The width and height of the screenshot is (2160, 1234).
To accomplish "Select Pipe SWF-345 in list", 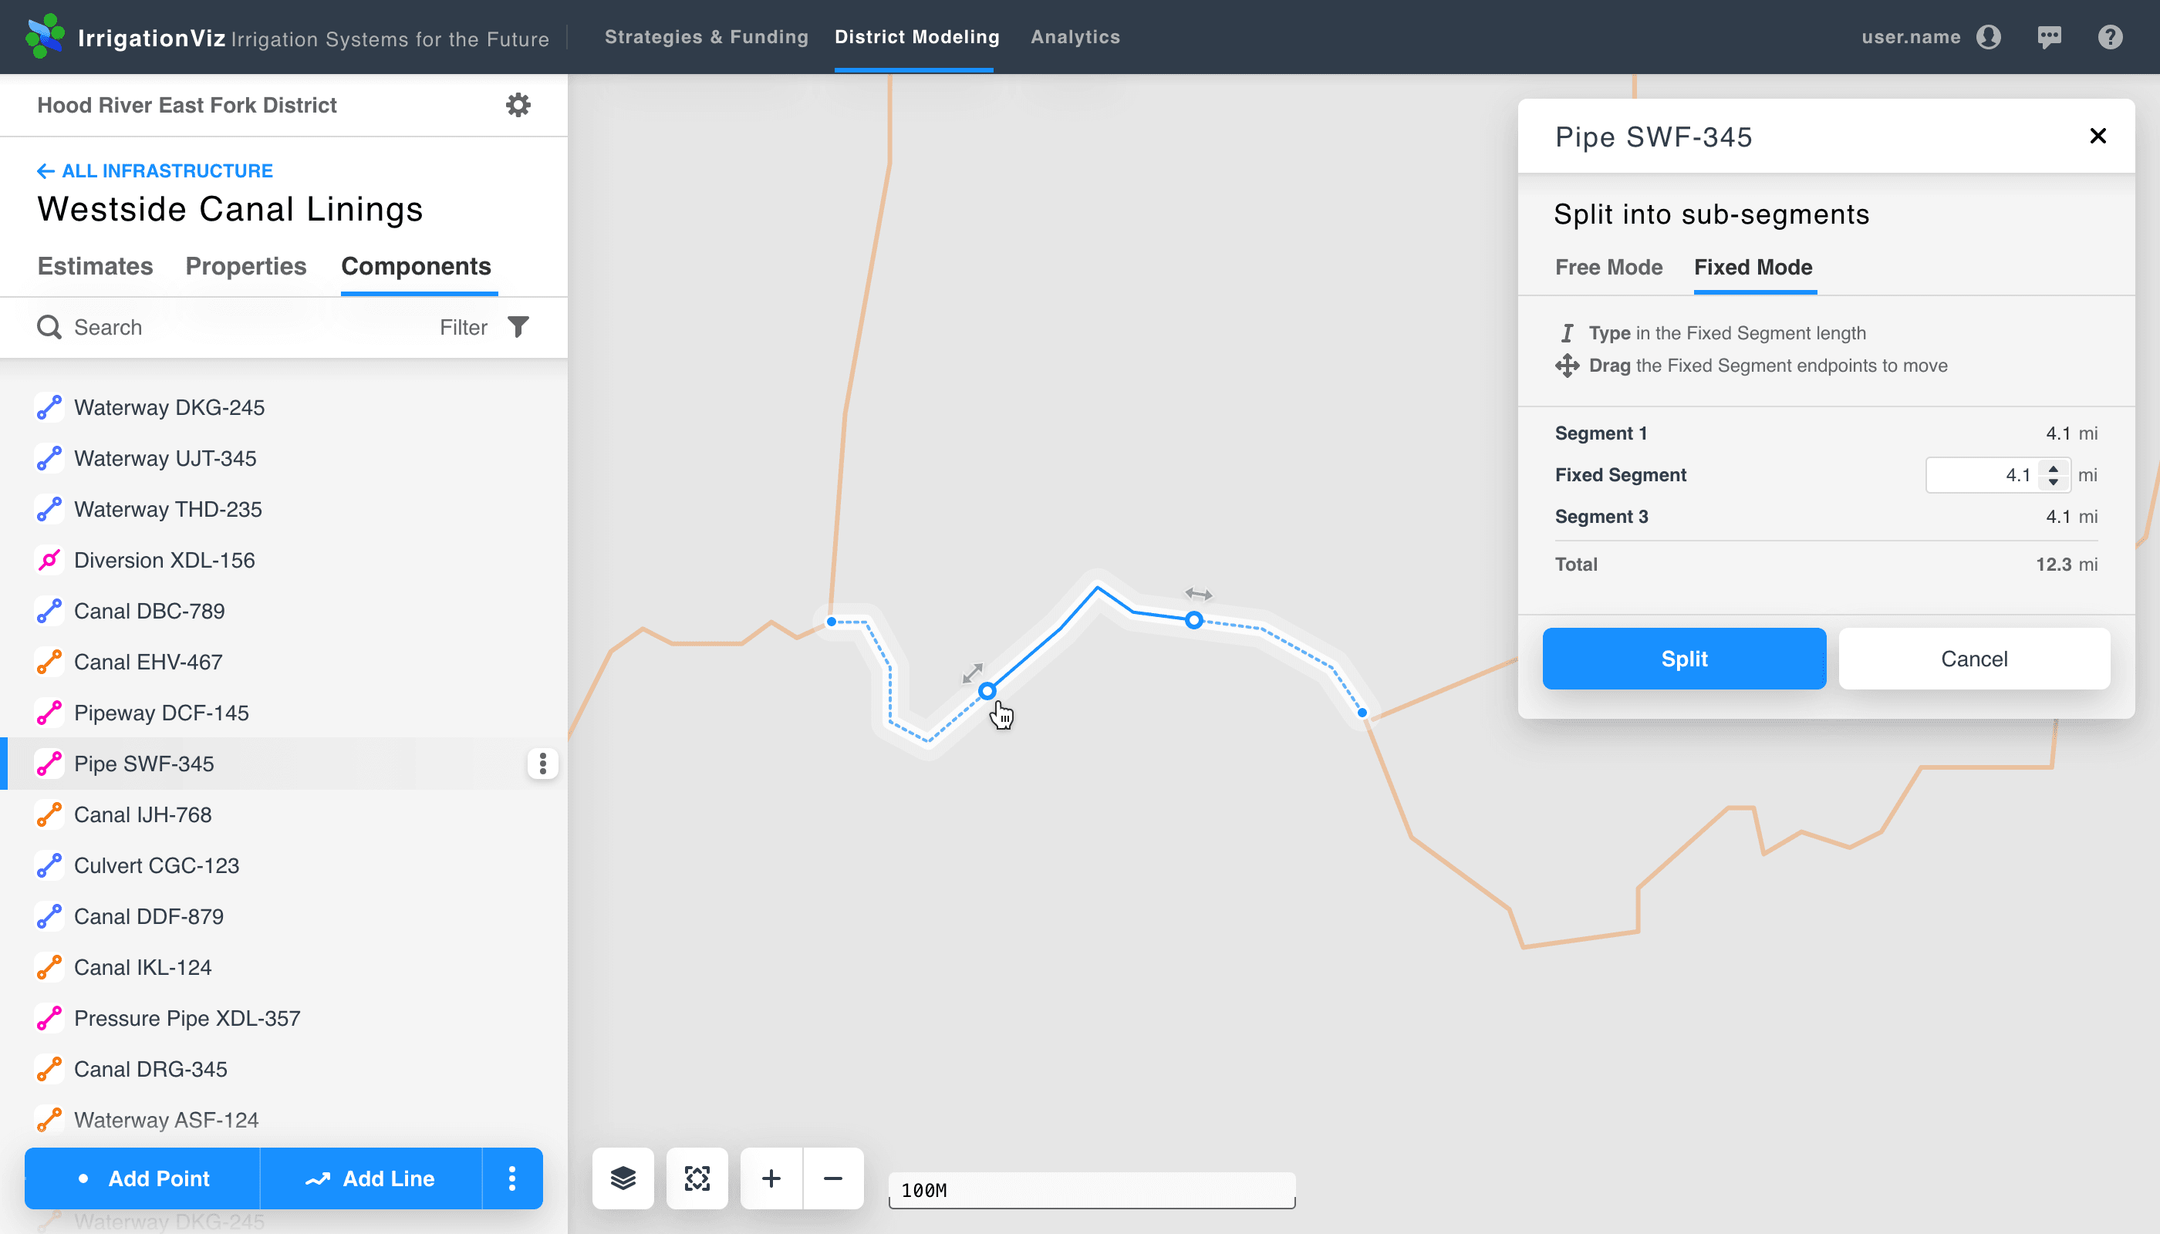I will pos(283,764).
